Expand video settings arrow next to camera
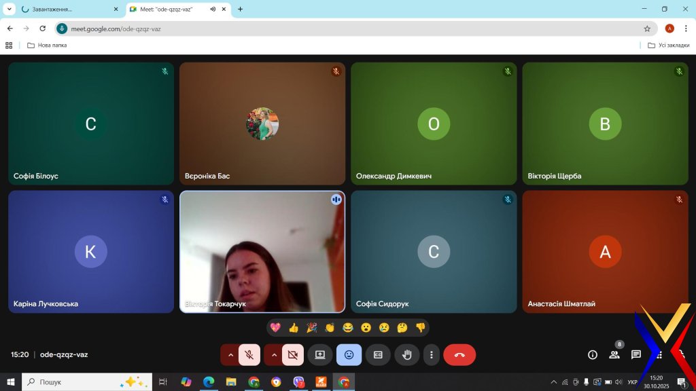This screenshot has width=696, height=391. click(274, 354)
